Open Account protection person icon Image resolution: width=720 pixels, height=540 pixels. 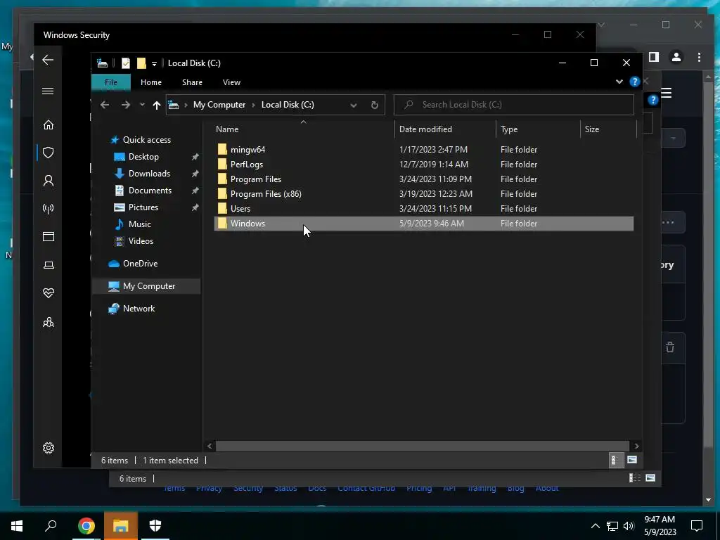pyautogui.click(x=49, y=181)
